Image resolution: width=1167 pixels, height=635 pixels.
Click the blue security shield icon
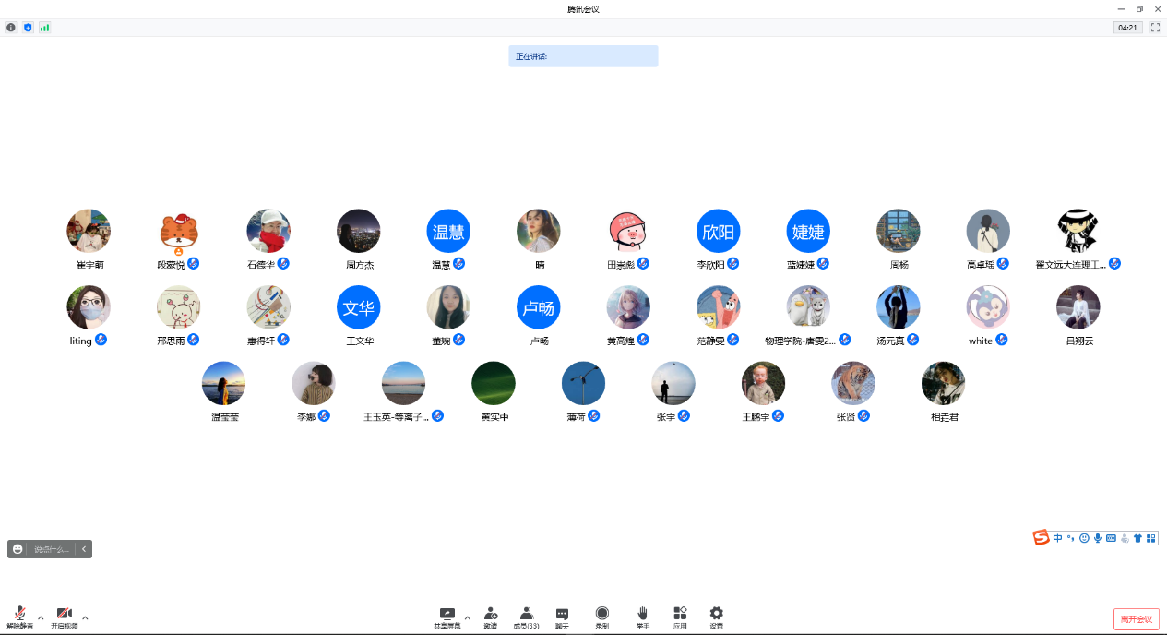pos(28,28)
